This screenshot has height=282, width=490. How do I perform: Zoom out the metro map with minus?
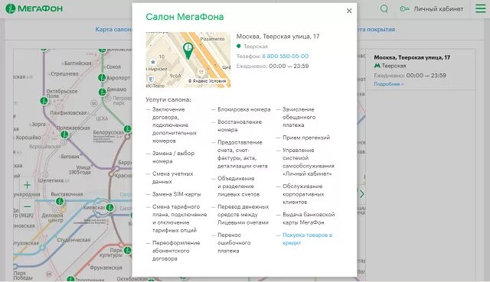pos(28,206)
